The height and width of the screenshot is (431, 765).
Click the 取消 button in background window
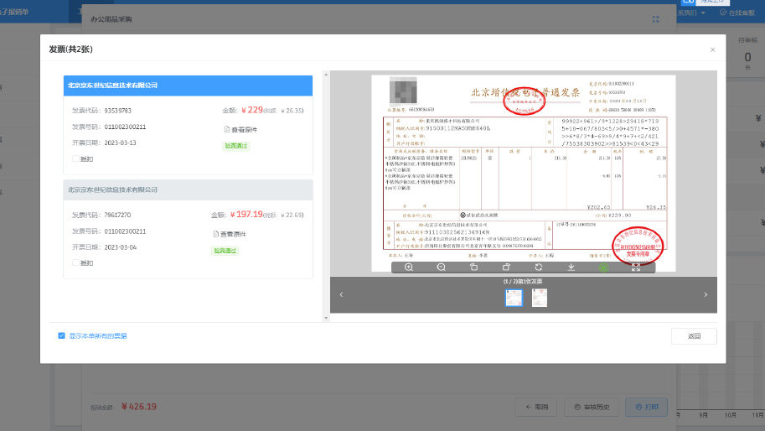(x=536, y=407)
